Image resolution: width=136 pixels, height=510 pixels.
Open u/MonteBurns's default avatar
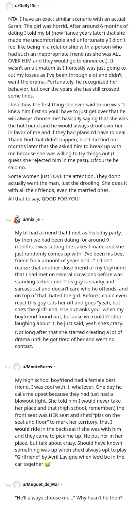(x=17, y=367)
